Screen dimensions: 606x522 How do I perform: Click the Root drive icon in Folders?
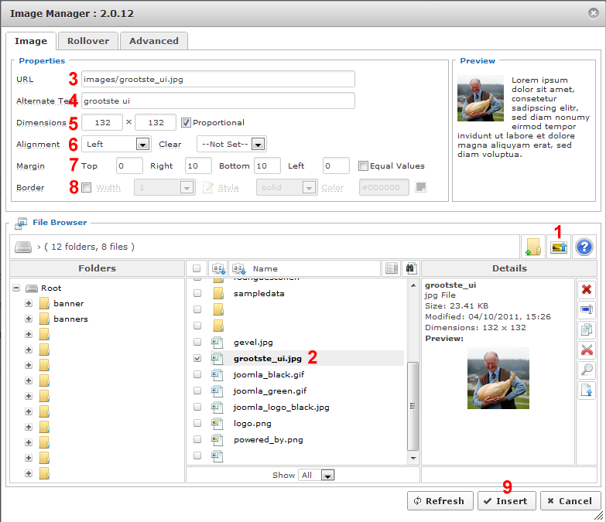click(x=31, y=288)
